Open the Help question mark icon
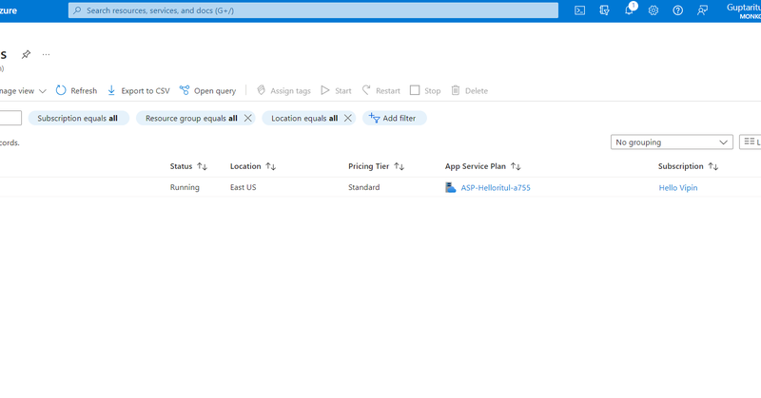This screenshot has width=761, height=398. 678,10
